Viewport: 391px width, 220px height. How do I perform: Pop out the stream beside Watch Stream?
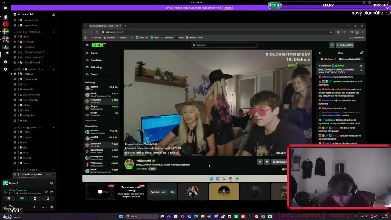click(173, 192)
